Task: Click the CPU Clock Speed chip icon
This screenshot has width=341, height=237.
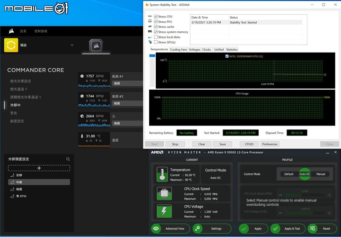Action: (164, 193)
